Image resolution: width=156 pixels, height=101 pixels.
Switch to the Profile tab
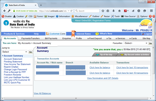[x=79, y=38]
